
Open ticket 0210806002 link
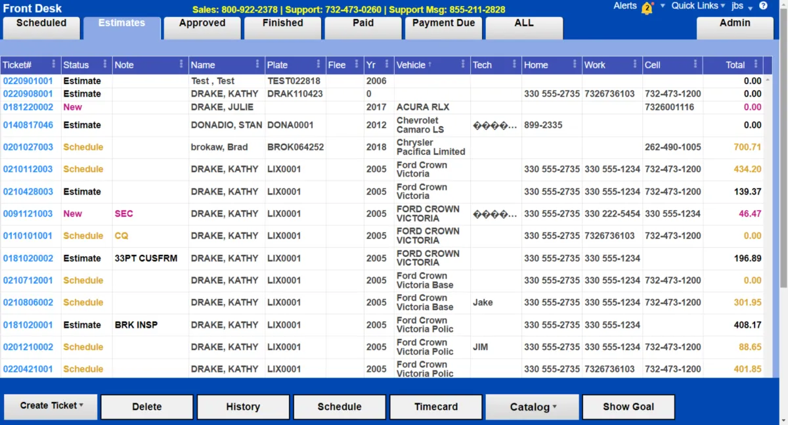pos(28,302)
